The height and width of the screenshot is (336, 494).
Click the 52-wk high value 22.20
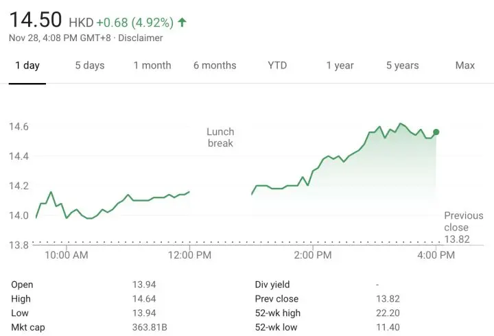click(x=388, y=313)
